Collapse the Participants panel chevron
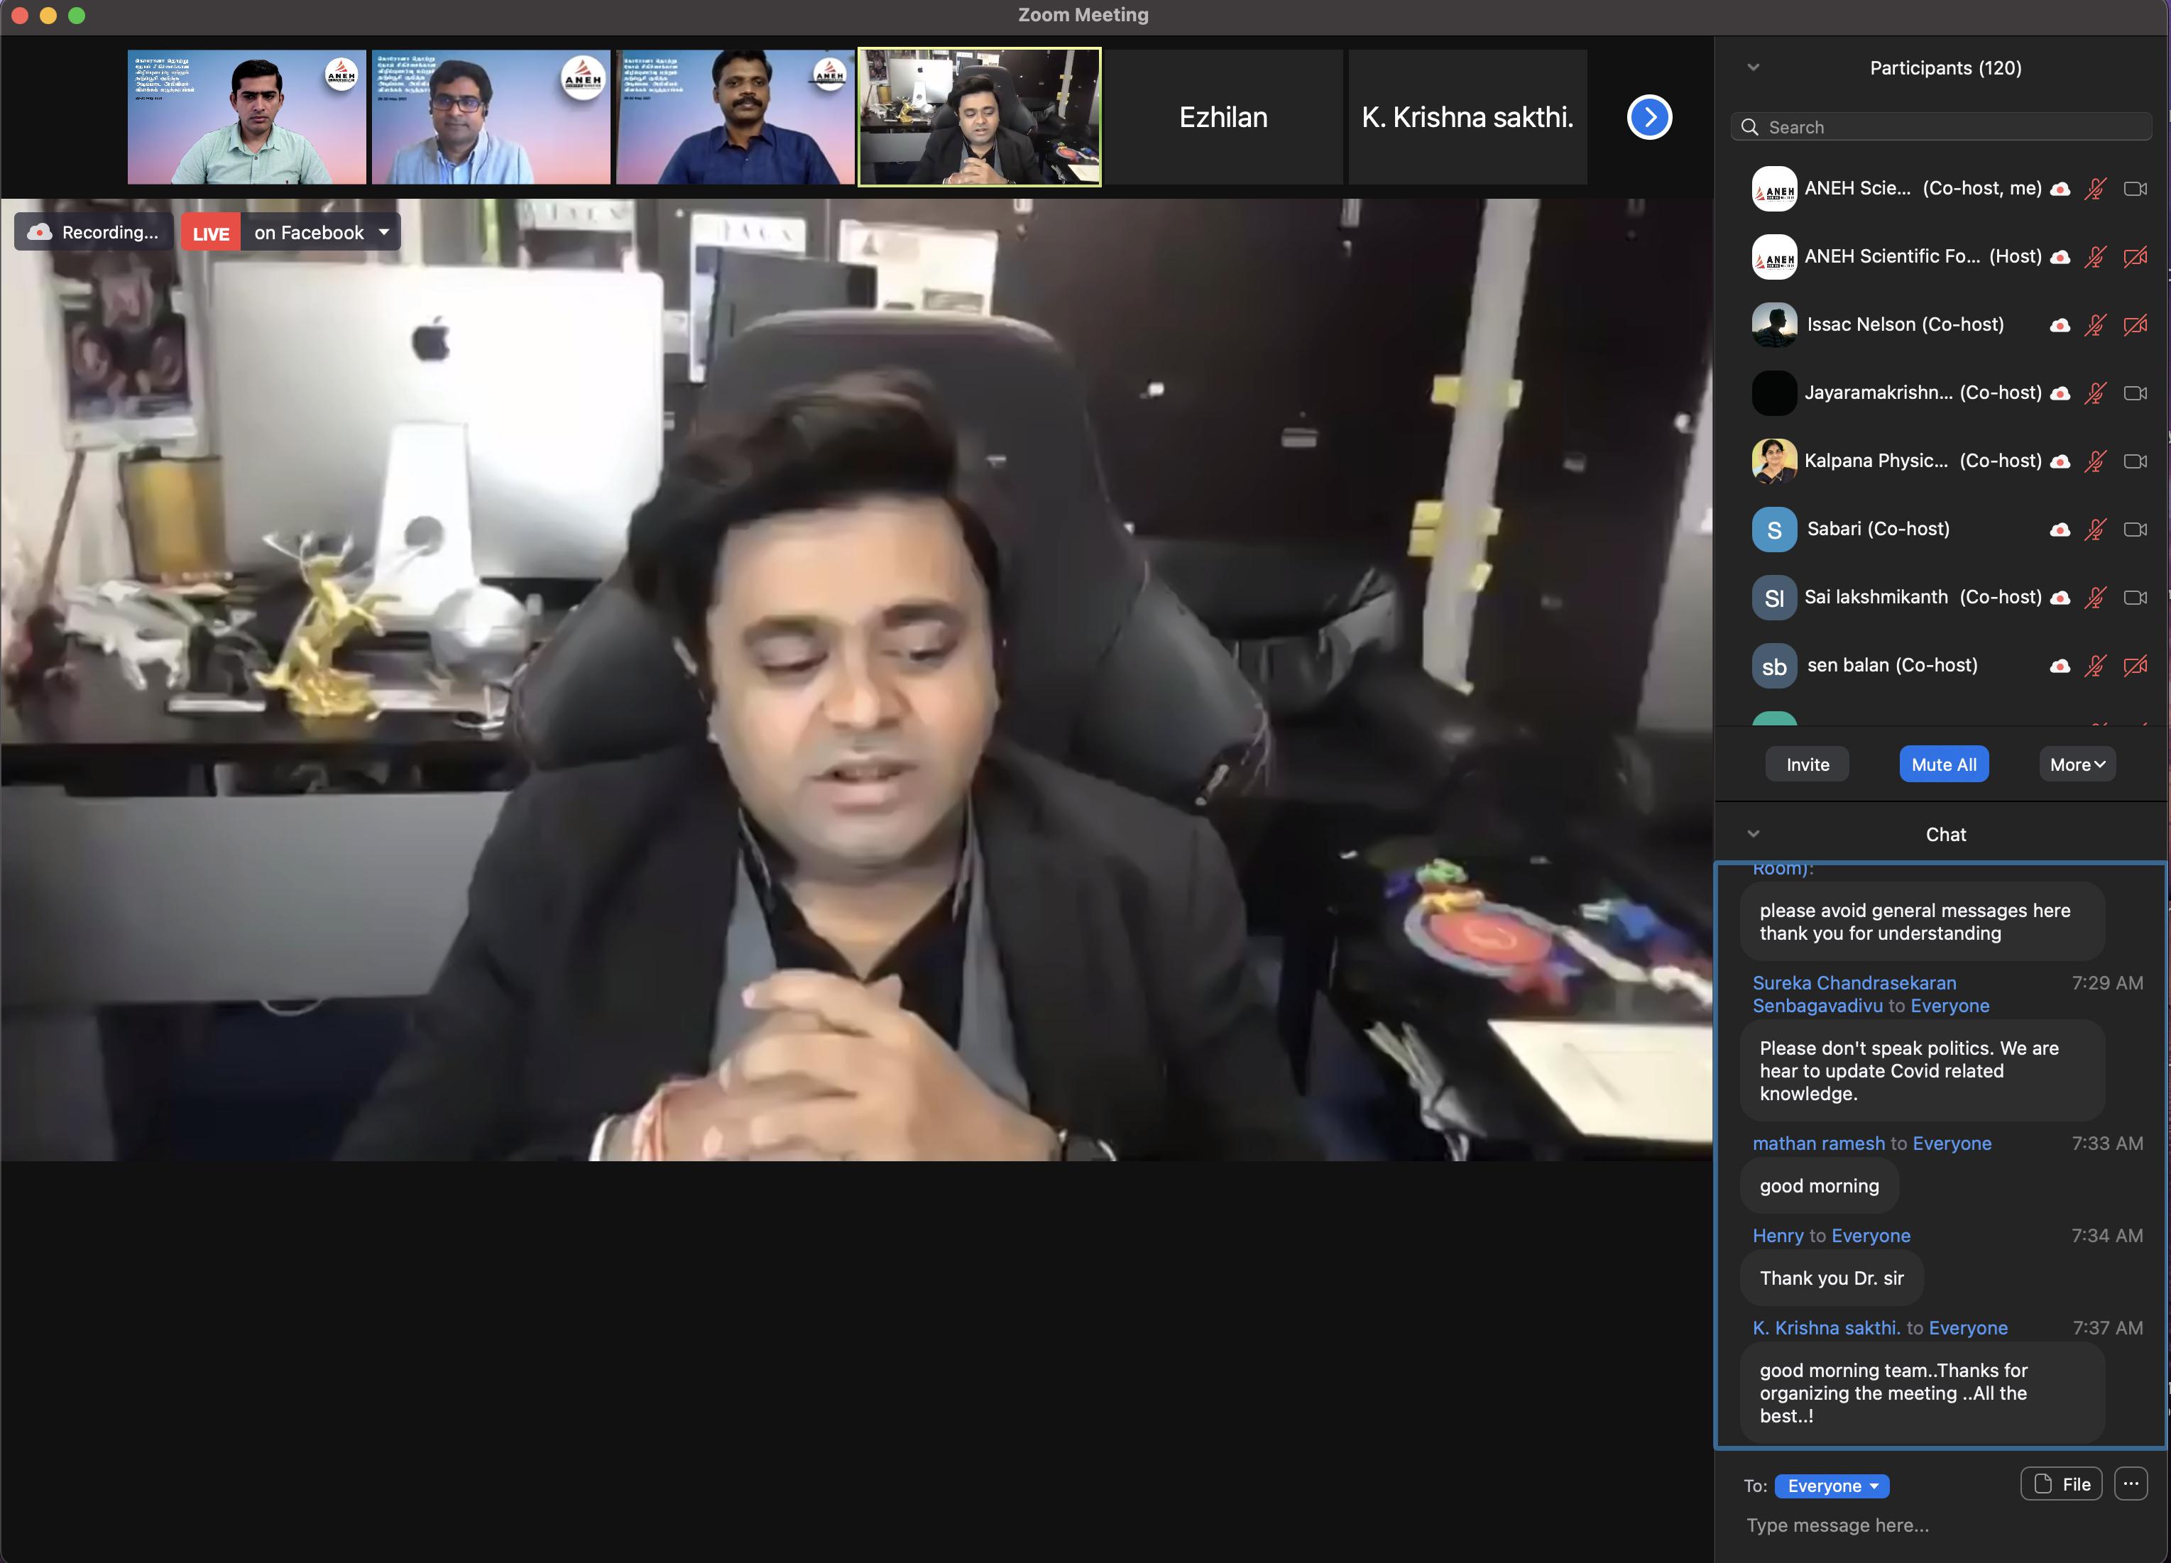The height and width of the screenshot is (1563, 2171). [x=1754, y=68]
